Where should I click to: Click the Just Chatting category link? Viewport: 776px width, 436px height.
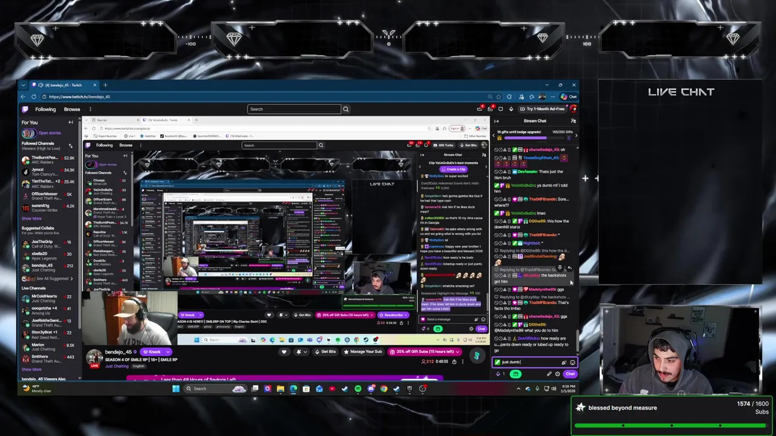coord(117,366)
